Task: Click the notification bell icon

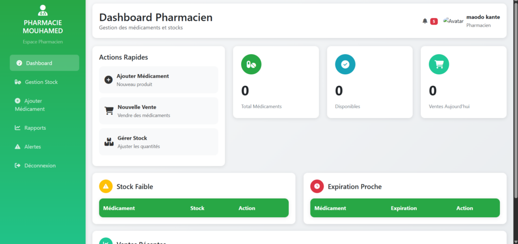Action: point(425,21)
